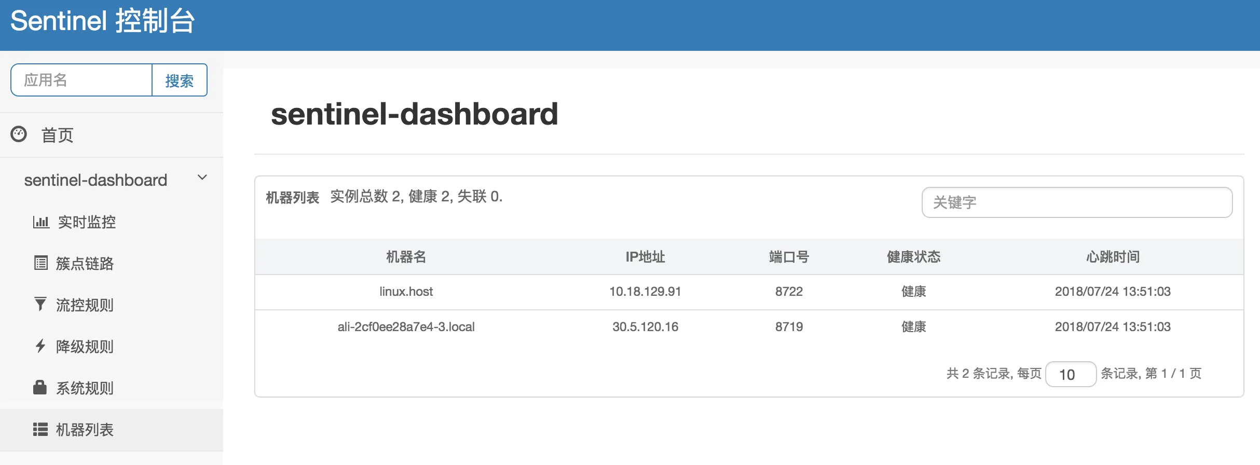Click the bar chart icon for 实时监控
The width and height of the screenshot is (1260, 465).
(40, 222)
